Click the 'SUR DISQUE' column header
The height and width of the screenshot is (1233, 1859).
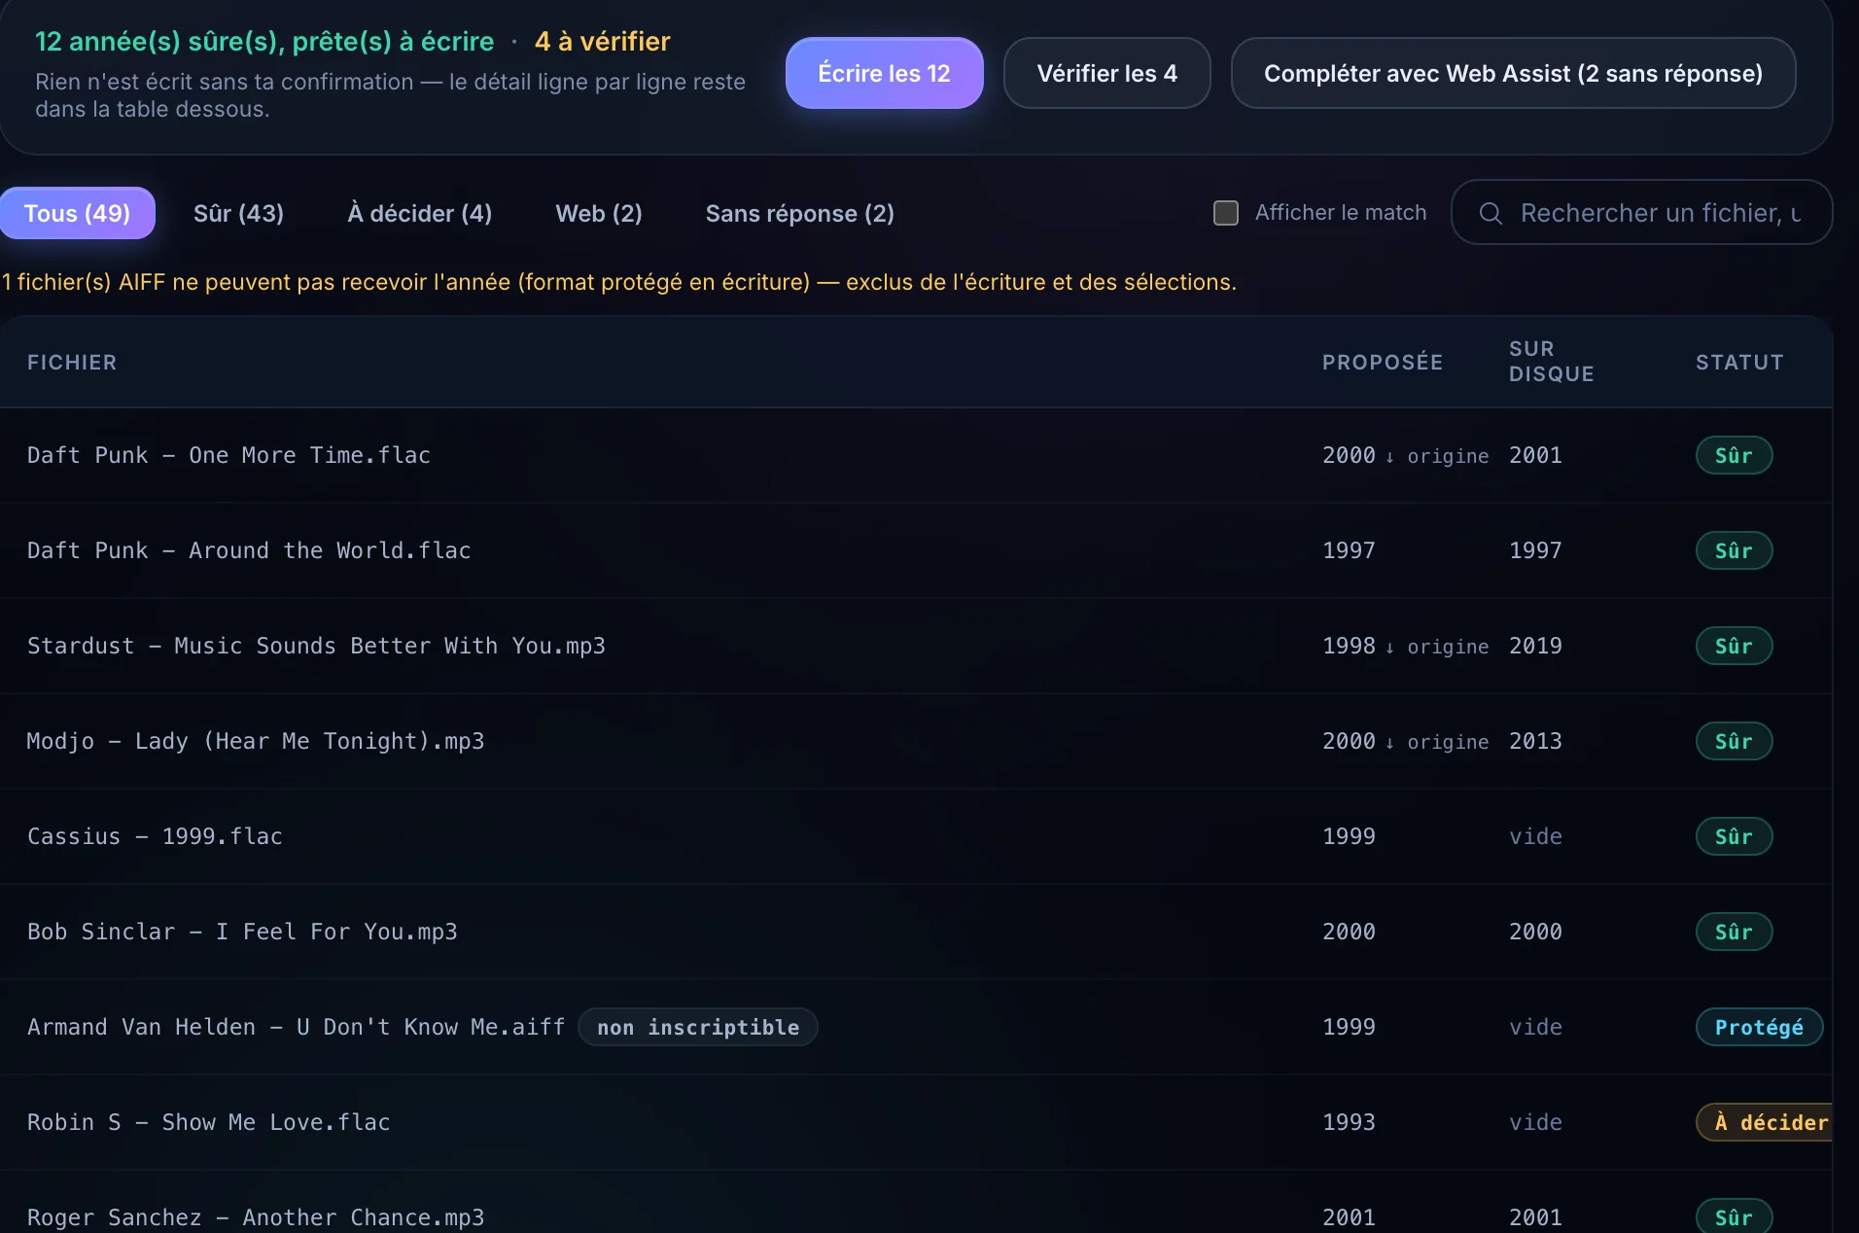[x=1552, y=362]
